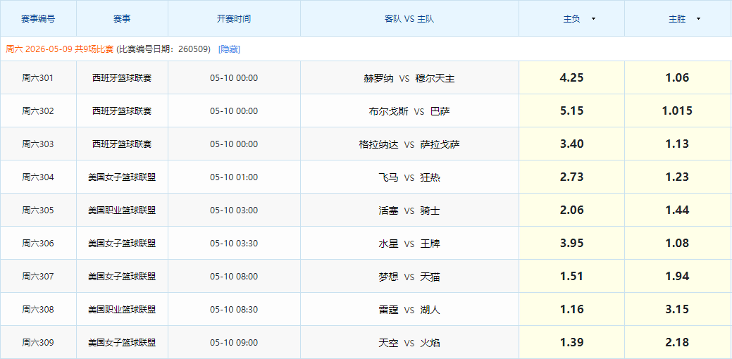Select the 1.39 odds for 天空 VS 火焰
Viewport: 732px width, 359px height.
coord(572,343)
